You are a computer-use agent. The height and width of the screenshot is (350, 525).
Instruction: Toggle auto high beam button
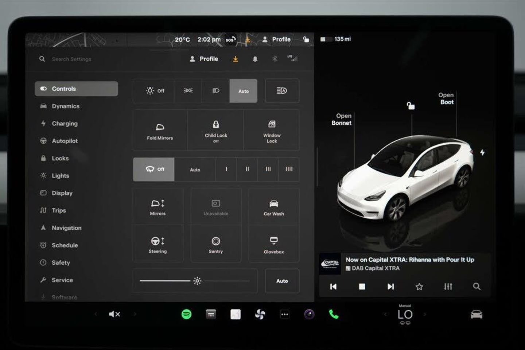click(282, 91)
